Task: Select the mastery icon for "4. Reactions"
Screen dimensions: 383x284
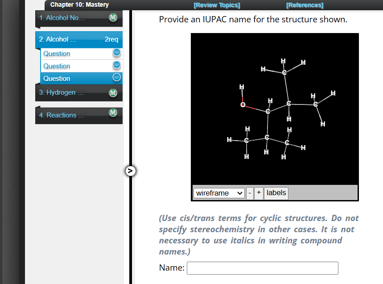Action: click(113, 113)
